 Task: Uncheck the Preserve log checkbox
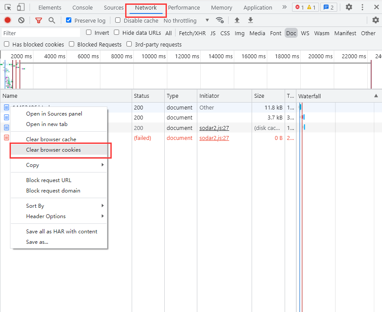69,20
